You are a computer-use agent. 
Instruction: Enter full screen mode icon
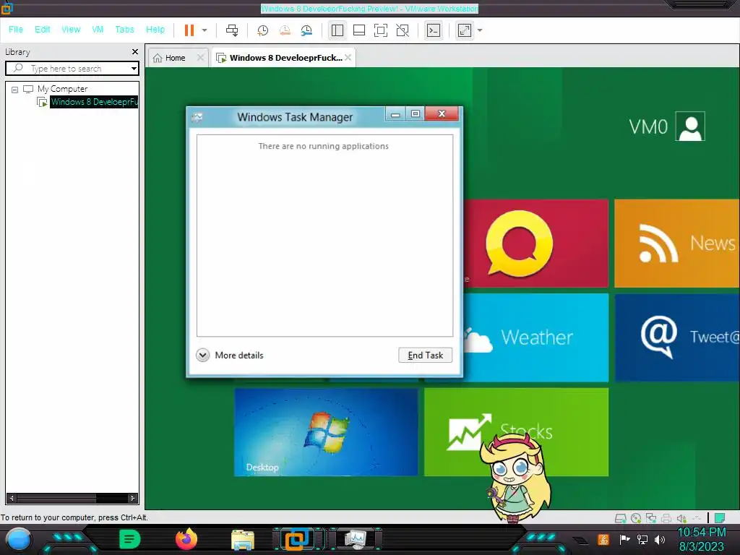pyautogui.click(x=380, y=30)
